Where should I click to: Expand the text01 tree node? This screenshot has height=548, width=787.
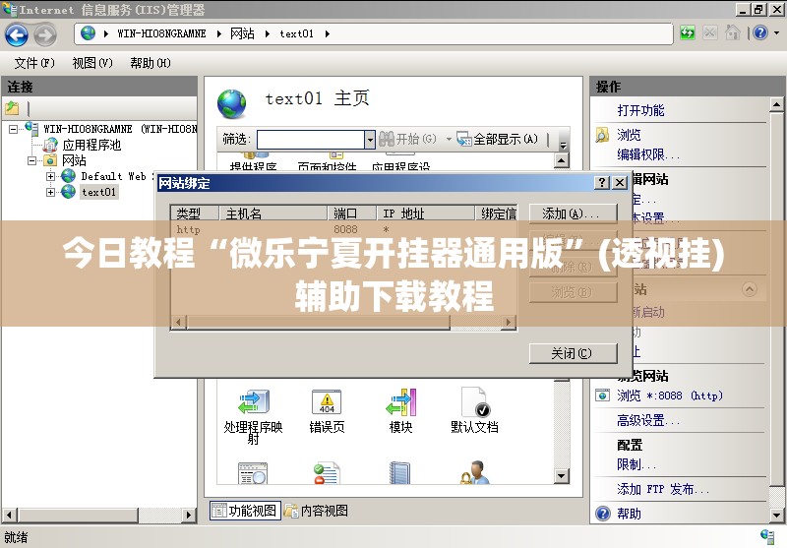(x=50, y=192)
